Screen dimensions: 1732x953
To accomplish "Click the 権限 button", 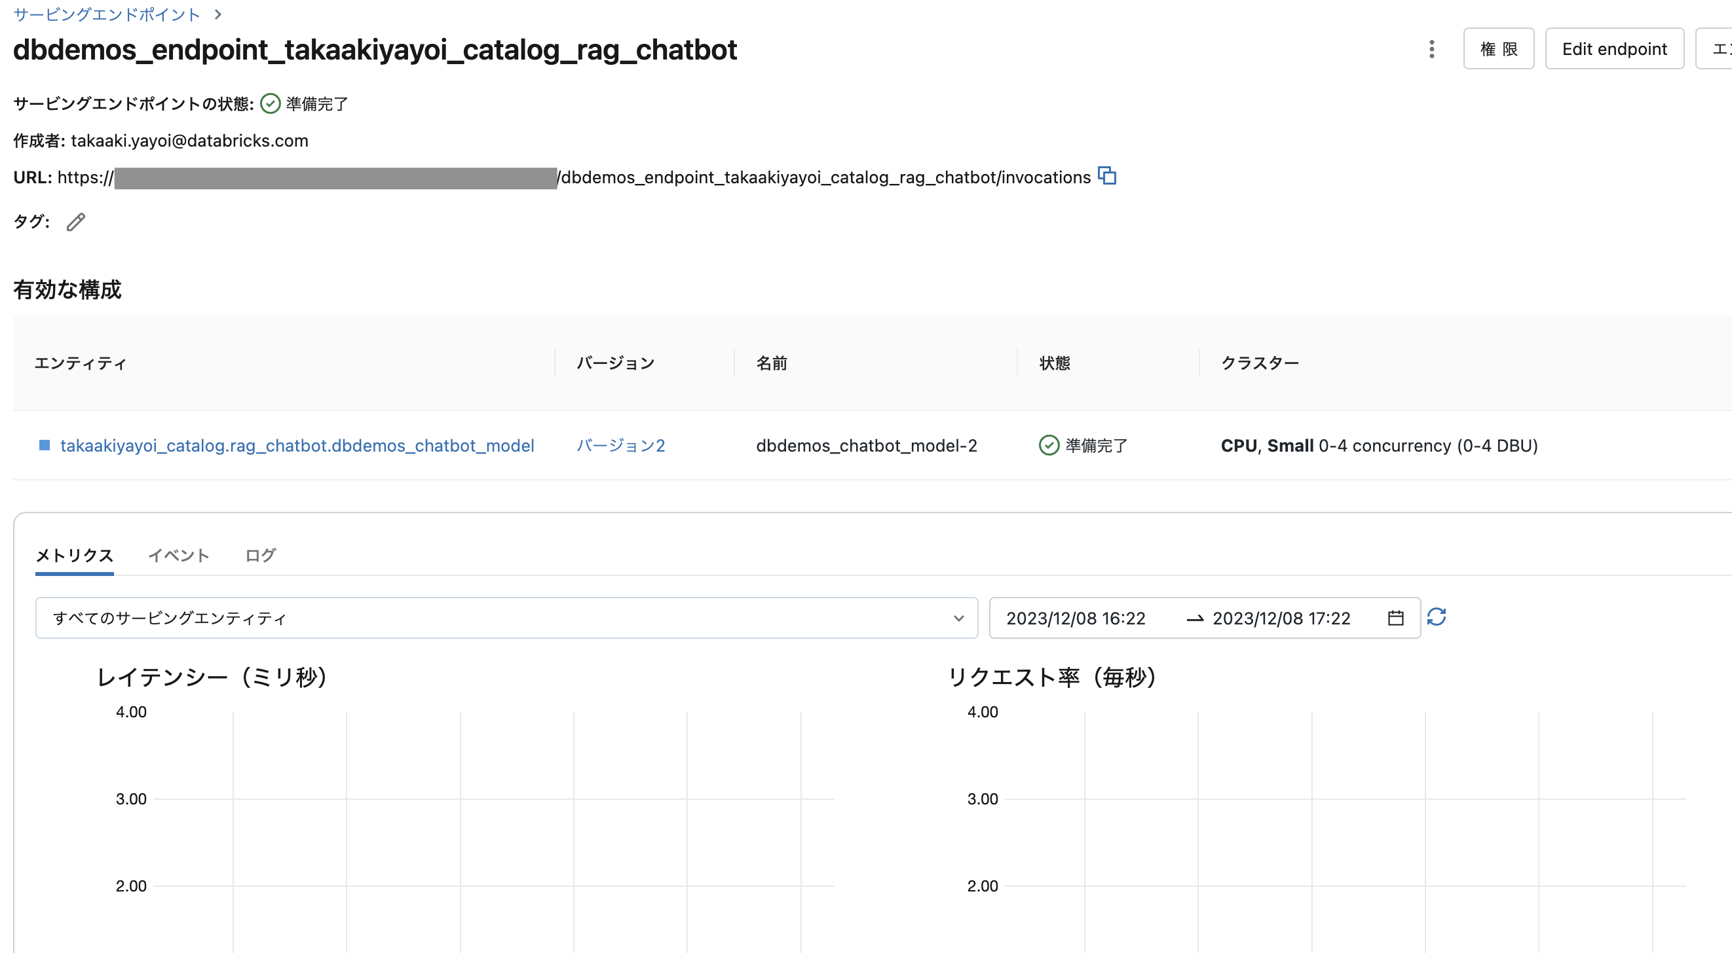I will coord(1499,48).
